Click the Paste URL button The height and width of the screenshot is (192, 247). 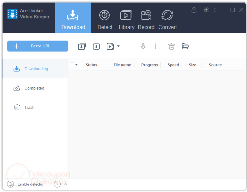pos(38,46)
